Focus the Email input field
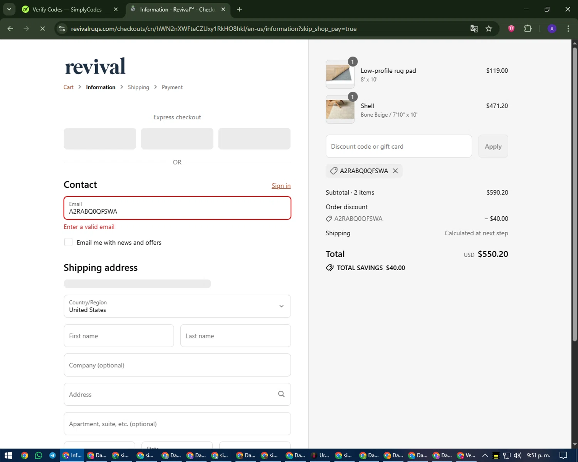 click(x=177, y=208)
